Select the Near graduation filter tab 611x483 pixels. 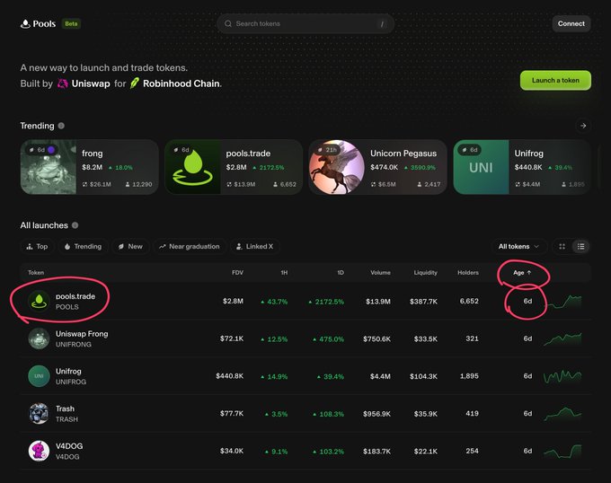[x=190, y=246]
